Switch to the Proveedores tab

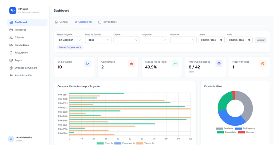point(107,22)
